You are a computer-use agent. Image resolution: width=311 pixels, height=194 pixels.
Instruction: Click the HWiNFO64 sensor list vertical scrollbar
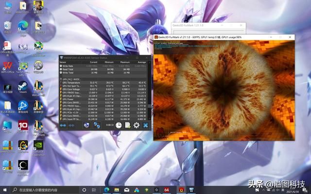click(149, 91)
